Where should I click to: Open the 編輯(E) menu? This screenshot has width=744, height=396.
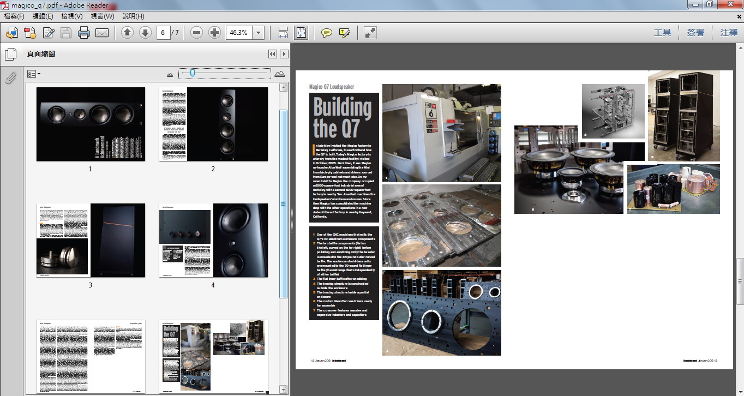(x=43, y=16)
